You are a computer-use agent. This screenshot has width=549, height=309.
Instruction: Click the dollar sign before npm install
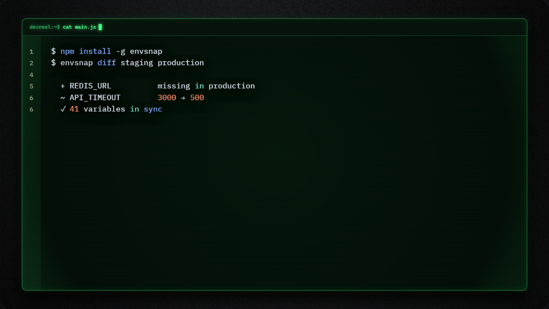click(x=54, y=51)
